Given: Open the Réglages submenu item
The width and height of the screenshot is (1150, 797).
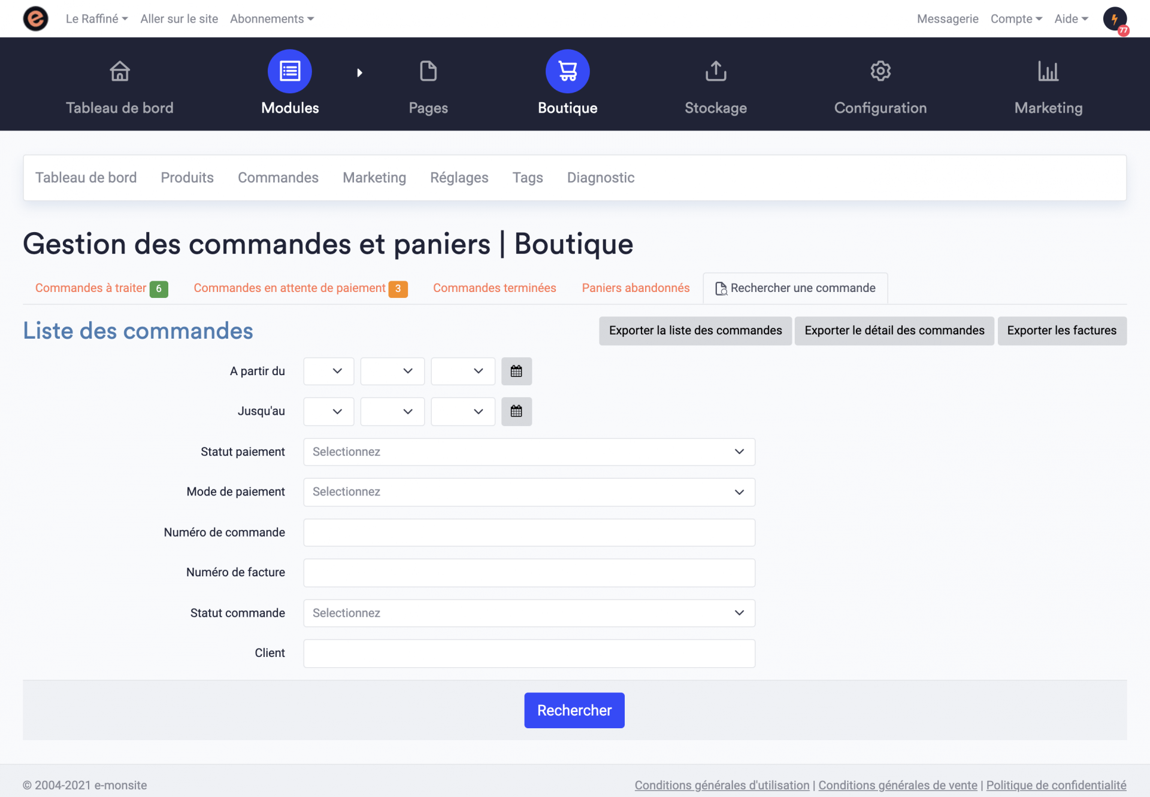Looking at the screenshot, I should pyautogui.click(x=459, y=178).
